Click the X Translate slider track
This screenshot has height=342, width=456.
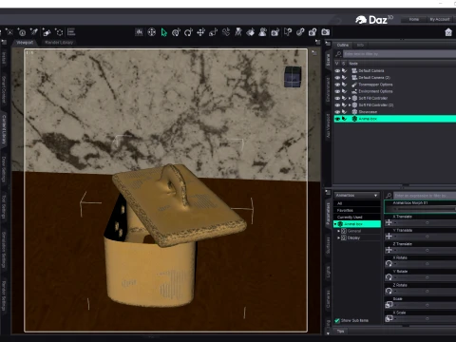(425, 223)
